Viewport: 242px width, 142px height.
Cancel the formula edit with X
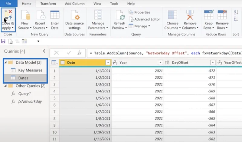pyautogui.click(x=56, y=53)
